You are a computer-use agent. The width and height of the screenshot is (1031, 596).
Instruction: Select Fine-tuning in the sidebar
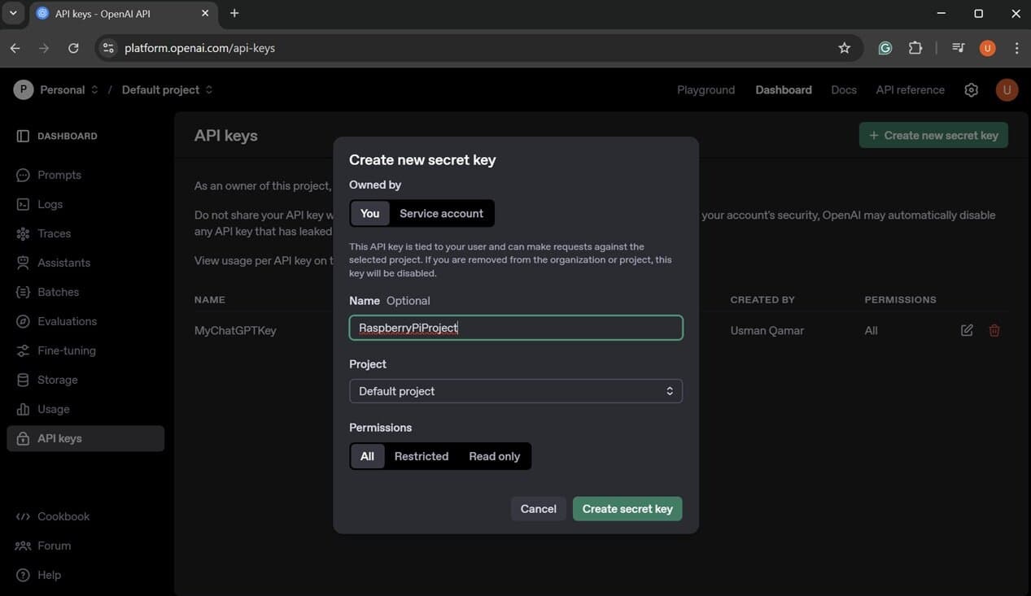click(68, 350)
